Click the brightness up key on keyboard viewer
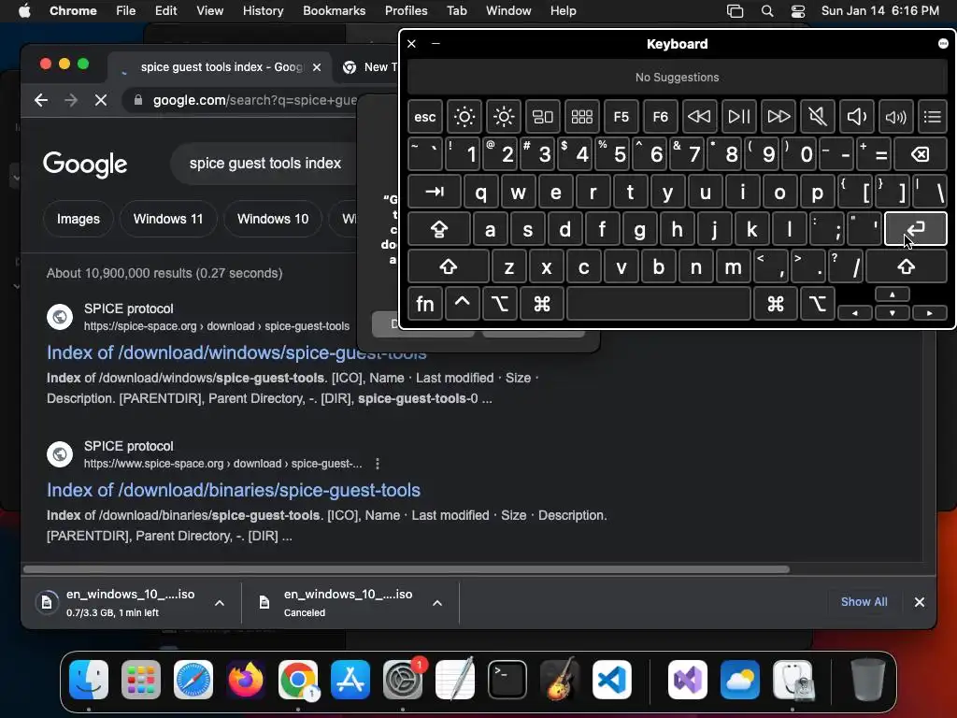This screenshot has height=718, width=957. 504,117
